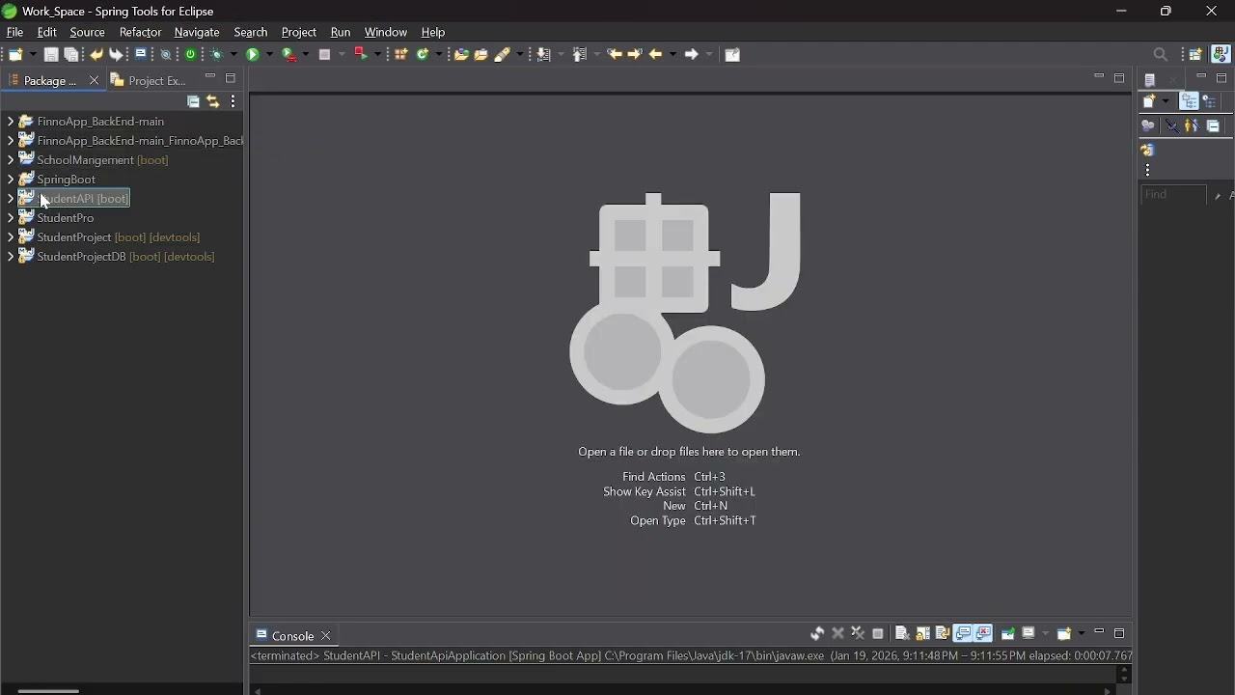The width and height of the screenshot is (1235, 695).
Task: Click the Redo arrow icon
Action: click(x=116, y=55)
